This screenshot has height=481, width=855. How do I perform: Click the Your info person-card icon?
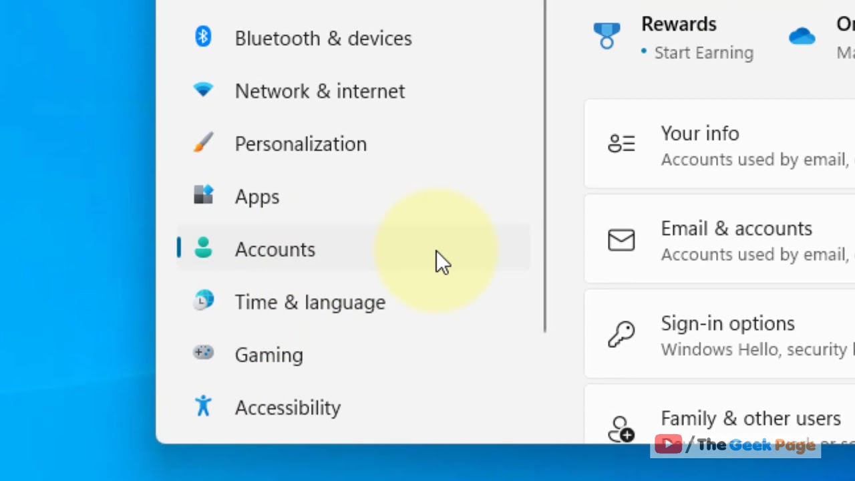coord(621,143)
